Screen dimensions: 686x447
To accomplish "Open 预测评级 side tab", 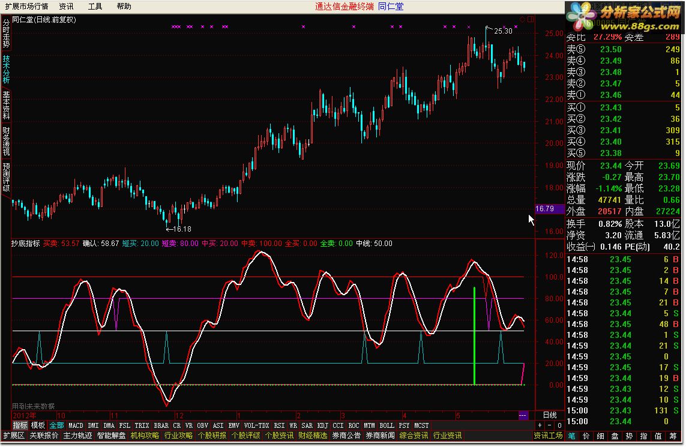I will (x=6, y=177).
